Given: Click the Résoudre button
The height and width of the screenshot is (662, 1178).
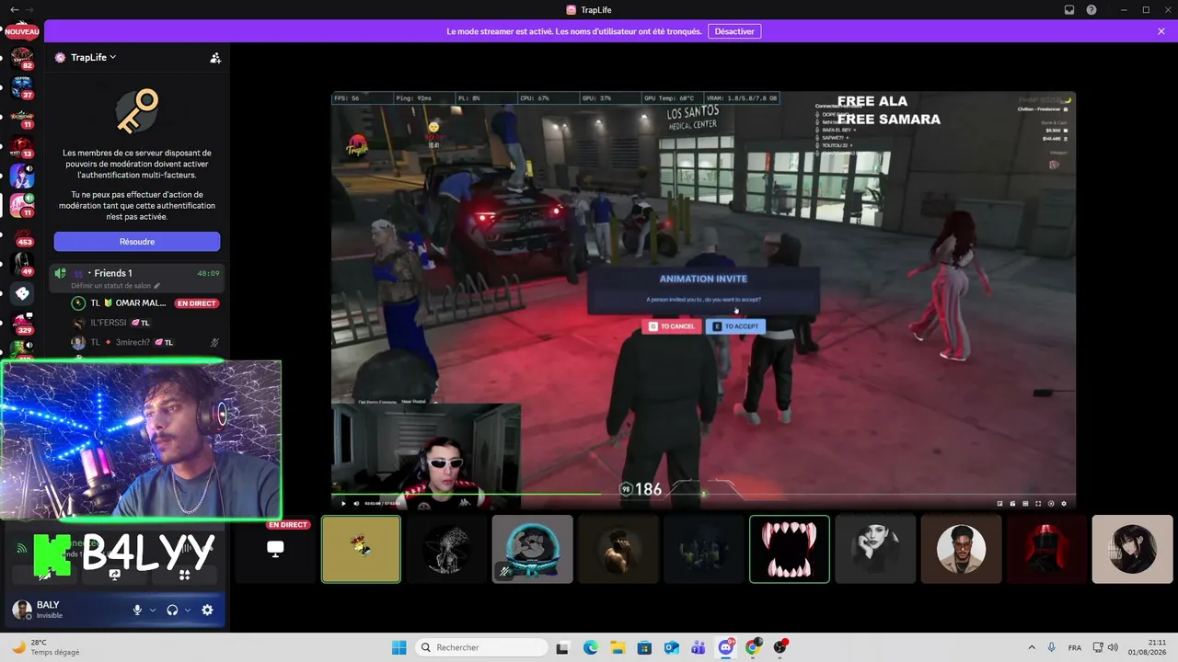Looking at the screenshot, I should pos(137,242).
